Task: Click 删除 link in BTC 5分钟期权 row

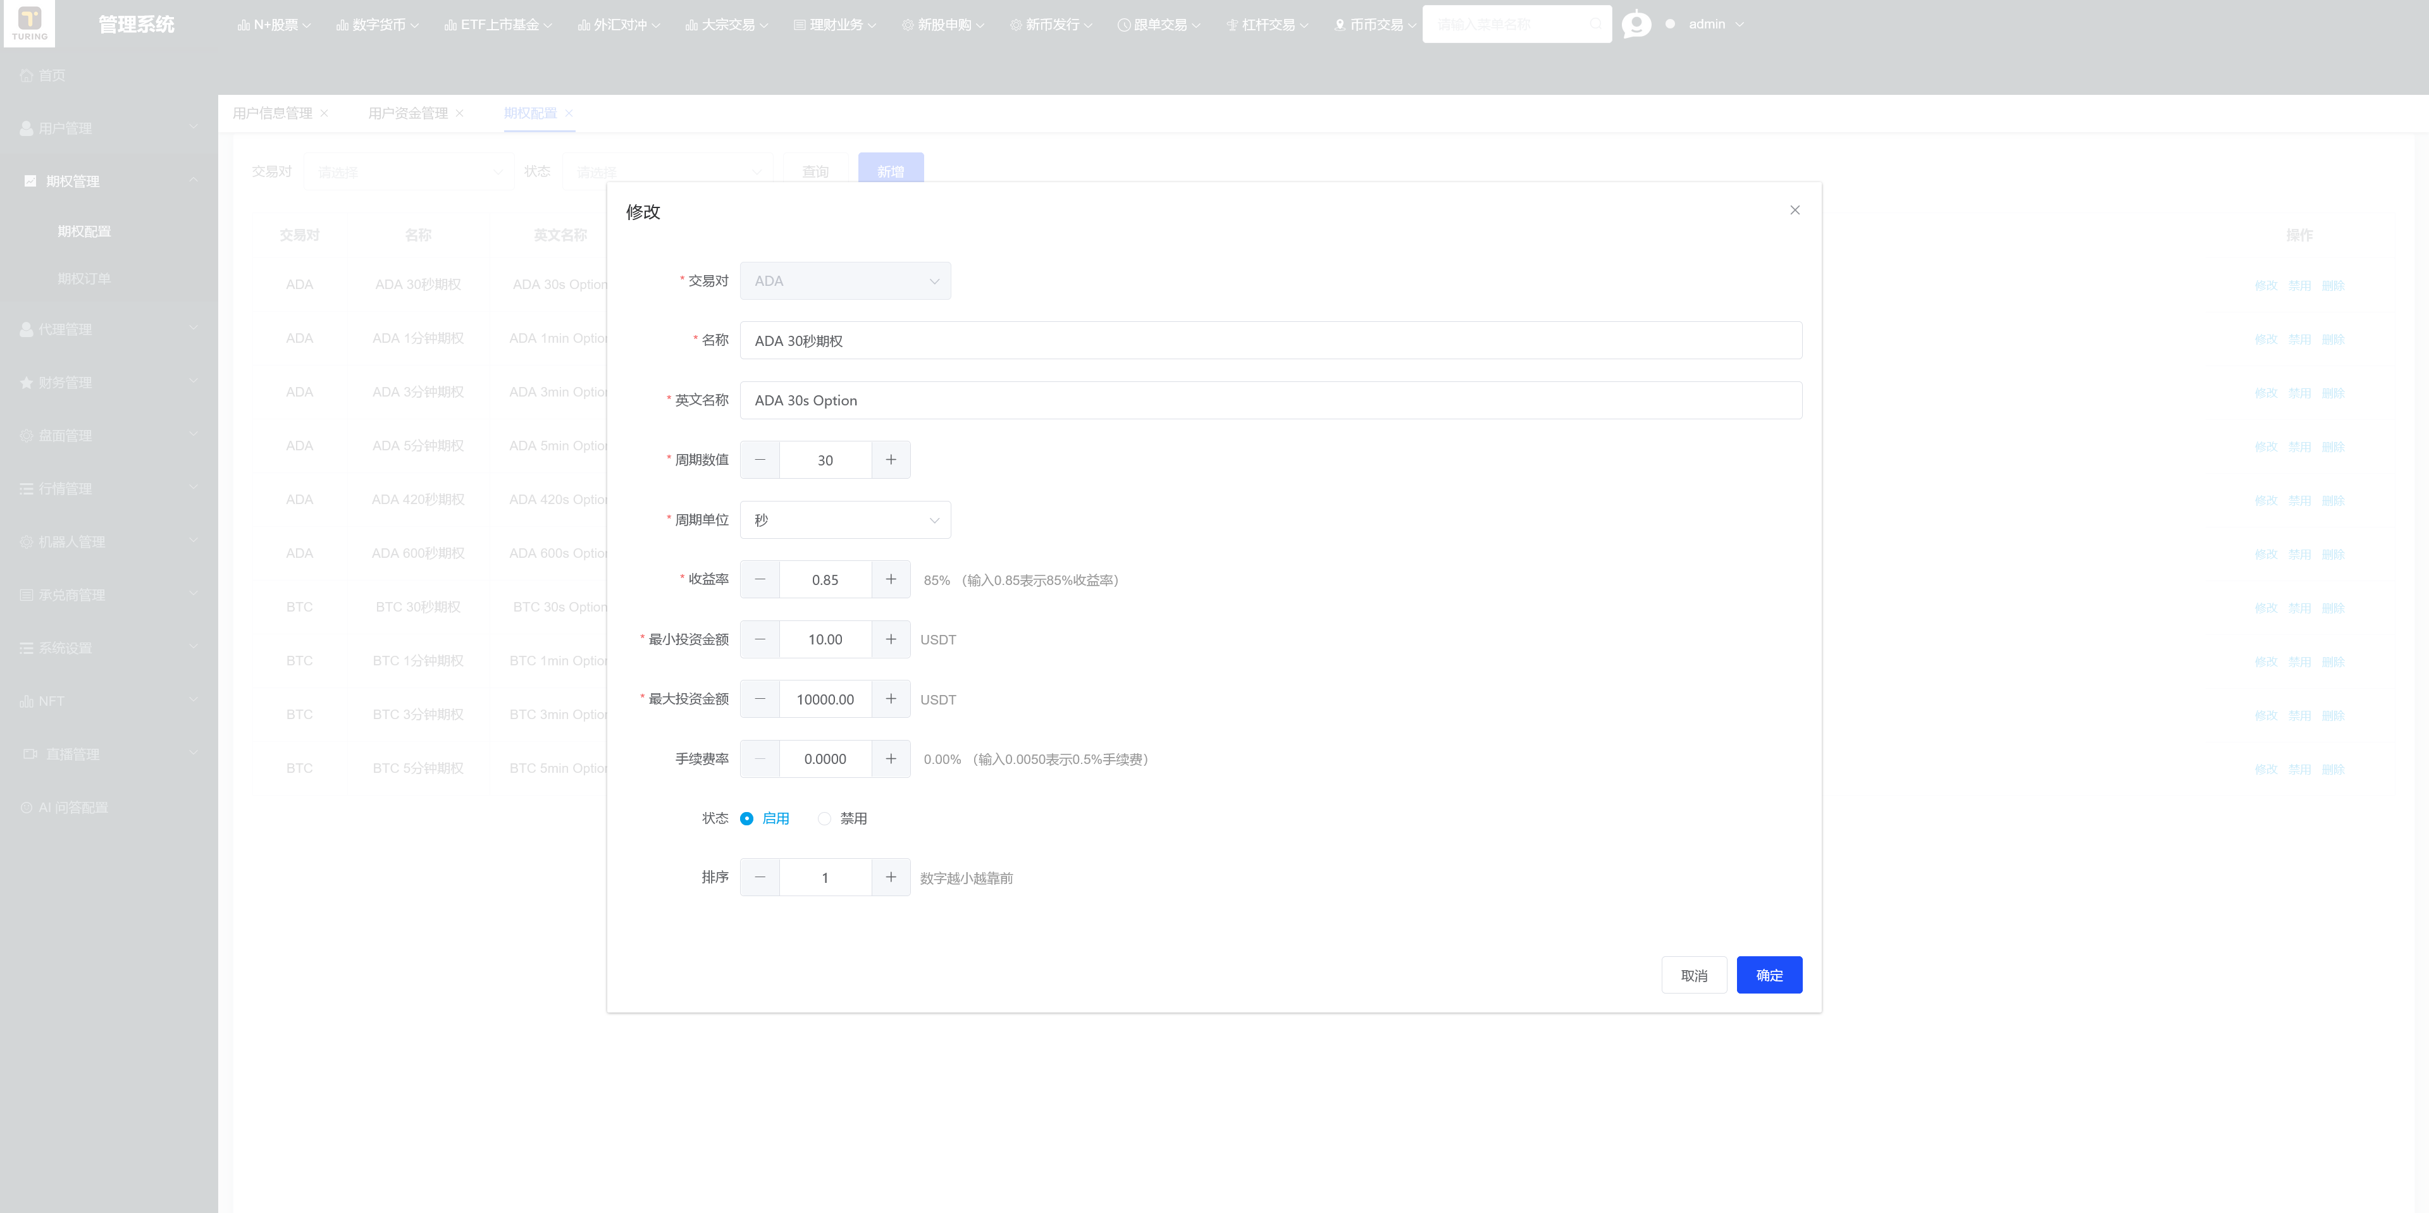Action: 2333,769
